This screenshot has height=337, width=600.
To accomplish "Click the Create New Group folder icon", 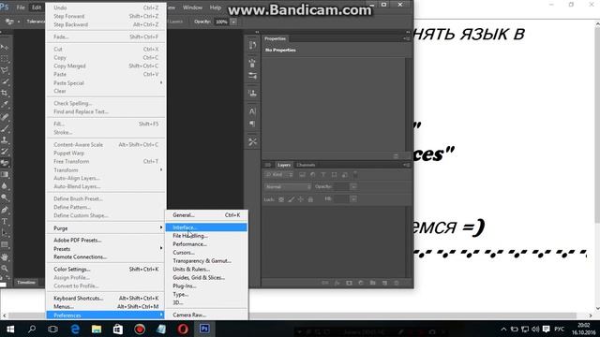I will 373,283.
